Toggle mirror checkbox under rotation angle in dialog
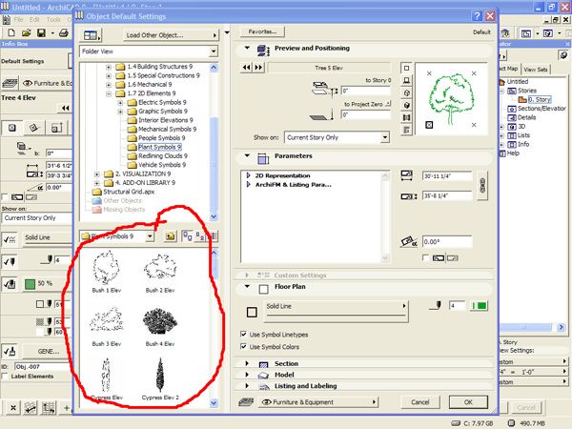Image resolution: width=572 pixels, height=429 pixels. tap(425, 257)
